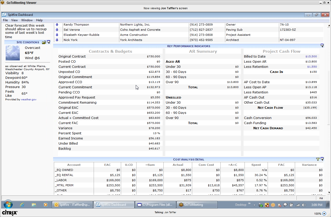Select the GoToMeeting daisy icon in system tray

click(x=273, y=205)
